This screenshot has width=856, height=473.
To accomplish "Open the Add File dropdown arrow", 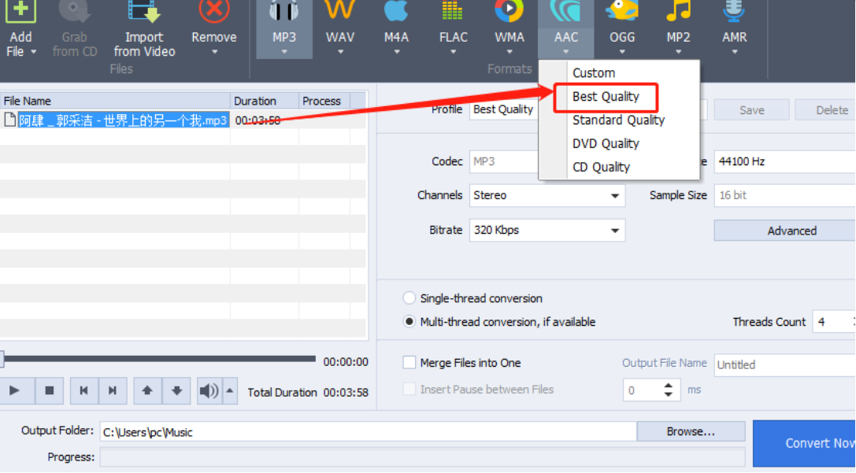I will (33, 52).
